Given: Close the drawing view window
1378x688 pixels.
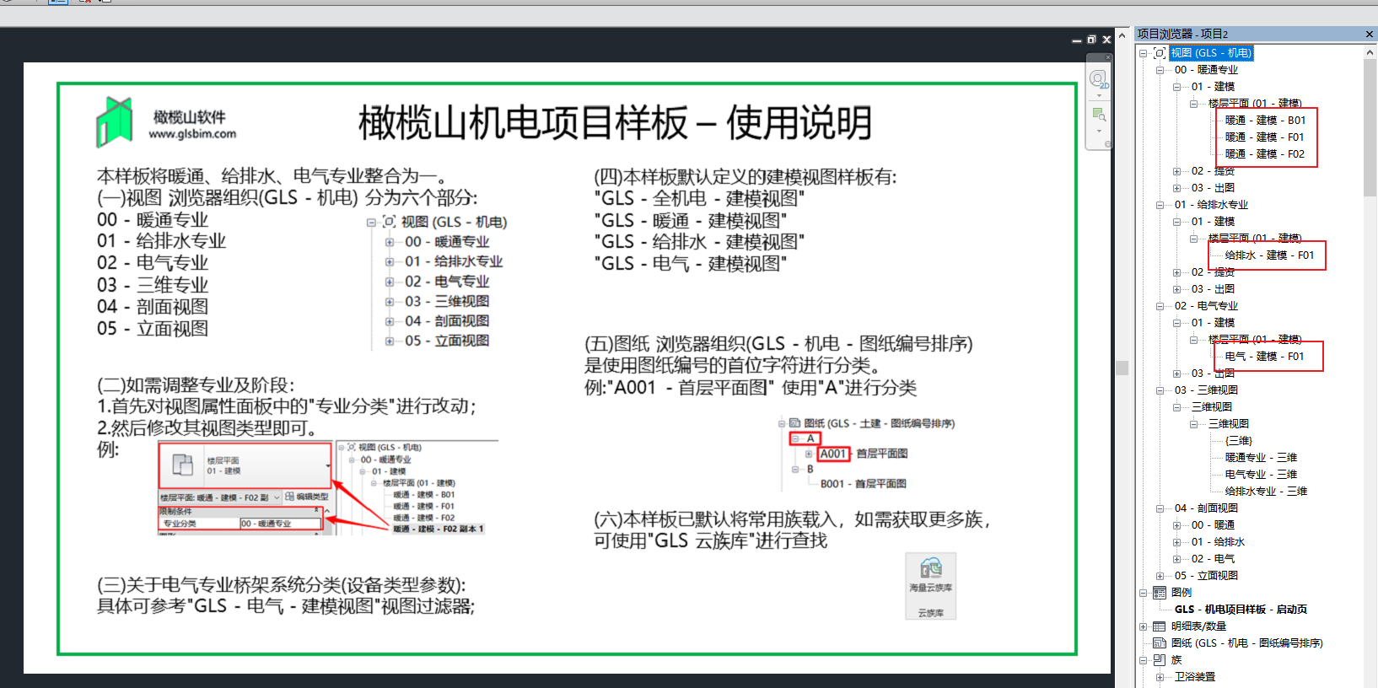Looking at the screenshot, I should coord(1106,40).
